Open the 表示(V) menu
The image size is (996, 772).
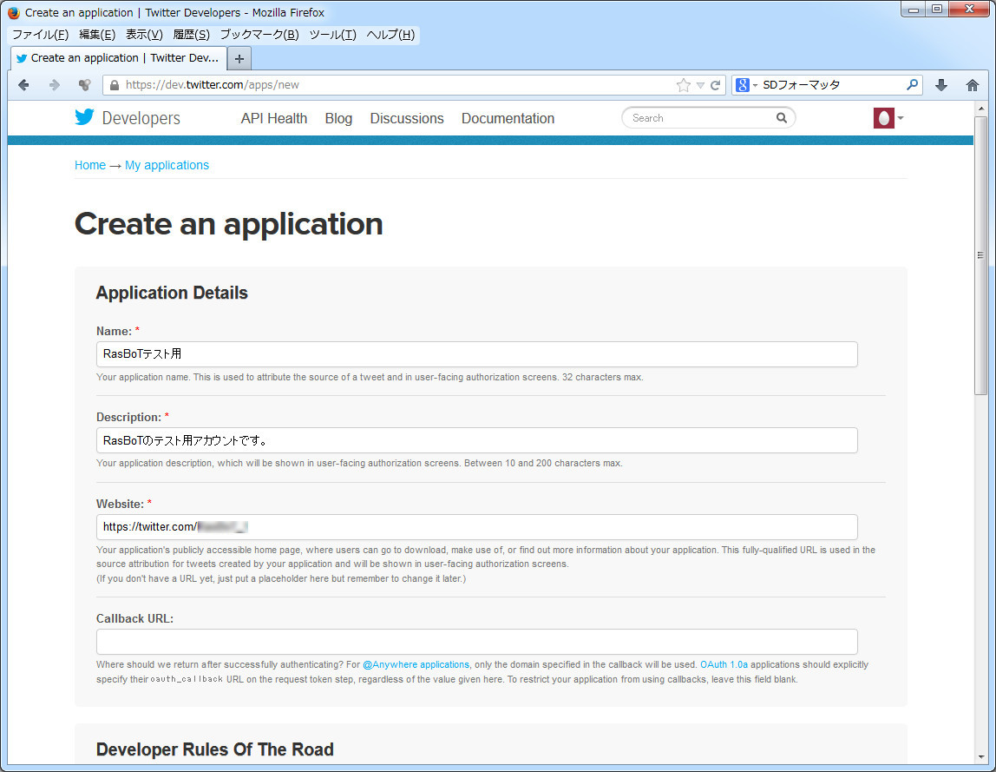144,35
